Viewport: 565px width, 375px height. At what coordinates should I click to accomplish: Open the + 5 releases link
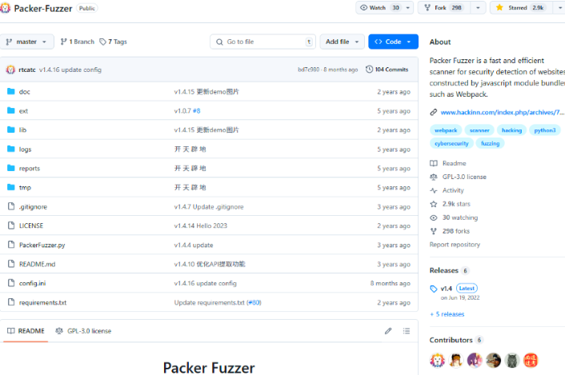447,314
